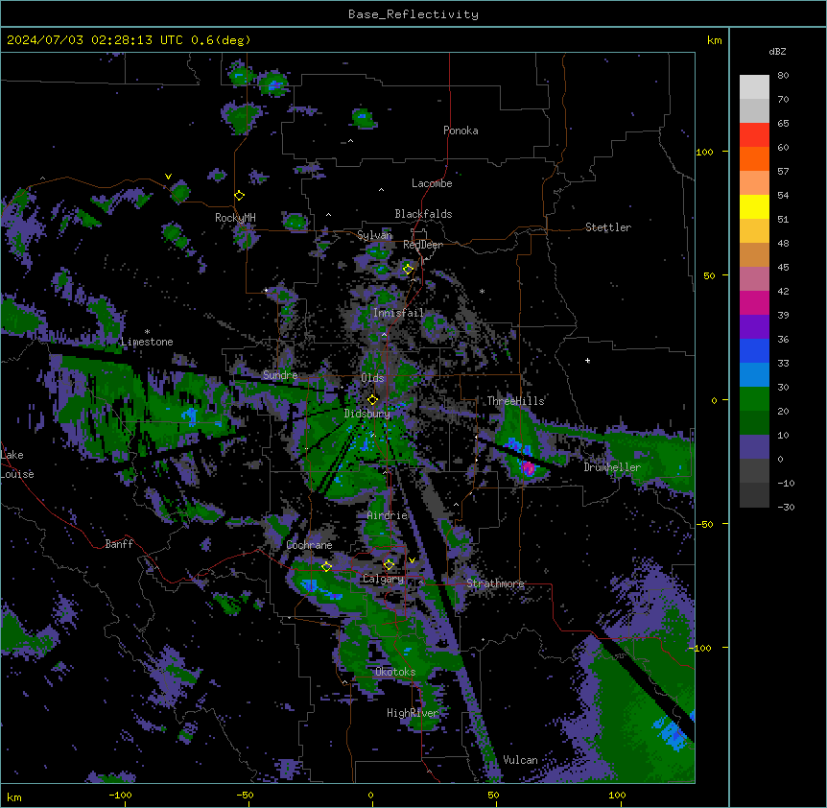Click the Sylvan label

tap(374, 235)
